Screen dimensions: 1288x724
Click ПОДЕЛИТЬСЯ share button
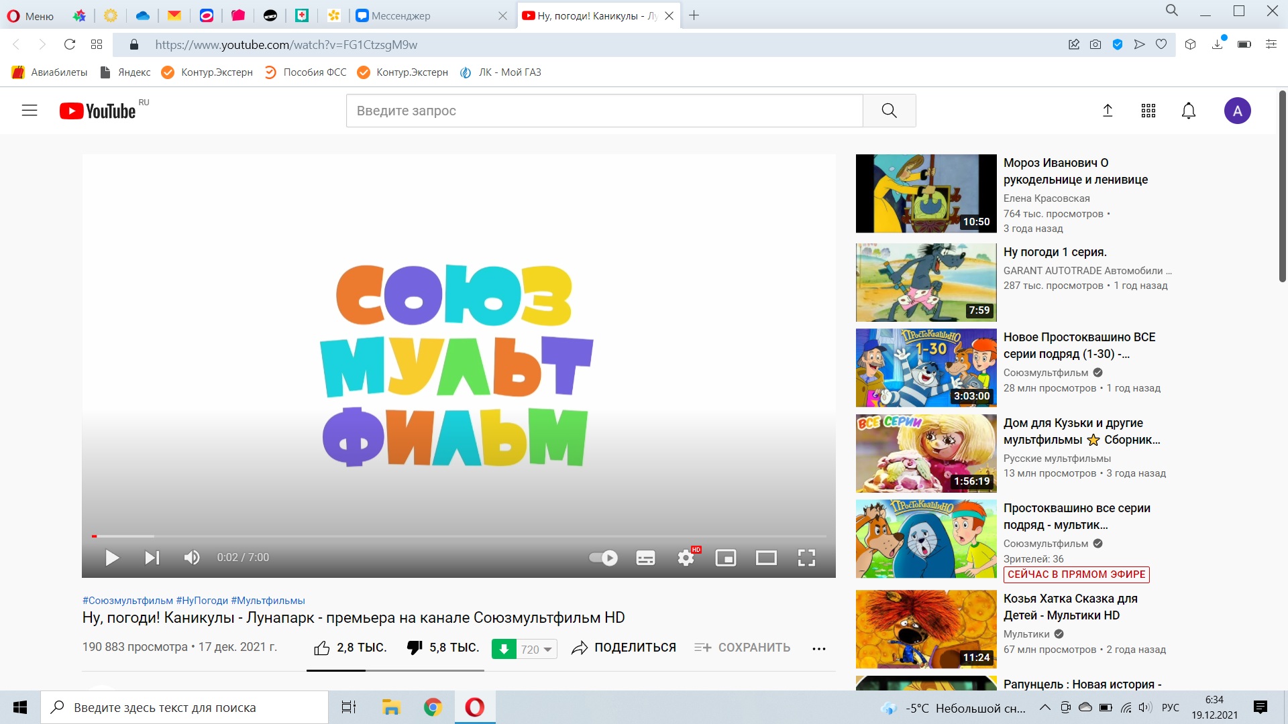point(624,648)
